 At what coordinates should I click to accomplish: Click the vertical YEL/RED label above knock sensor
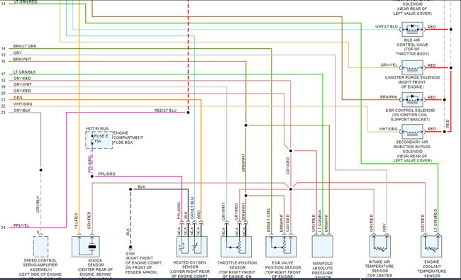point(76,221)
